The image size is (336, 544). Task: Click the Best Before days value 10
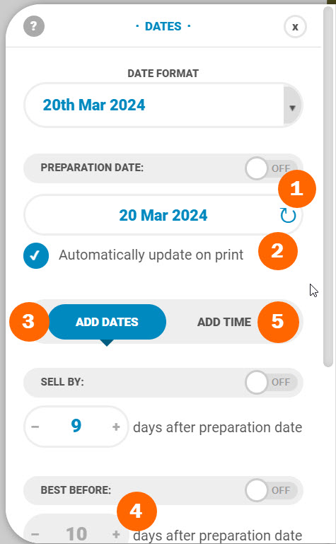click(x=76, y=534)
